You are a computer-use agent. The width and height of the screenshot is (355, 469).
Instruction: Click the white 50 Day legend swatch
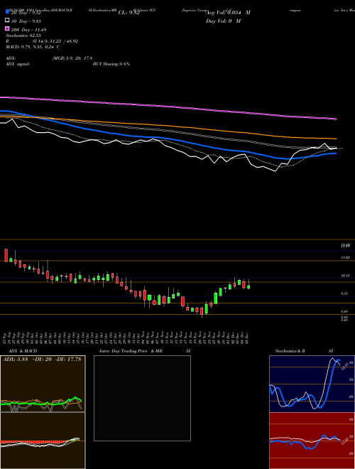tap(7, 21)
